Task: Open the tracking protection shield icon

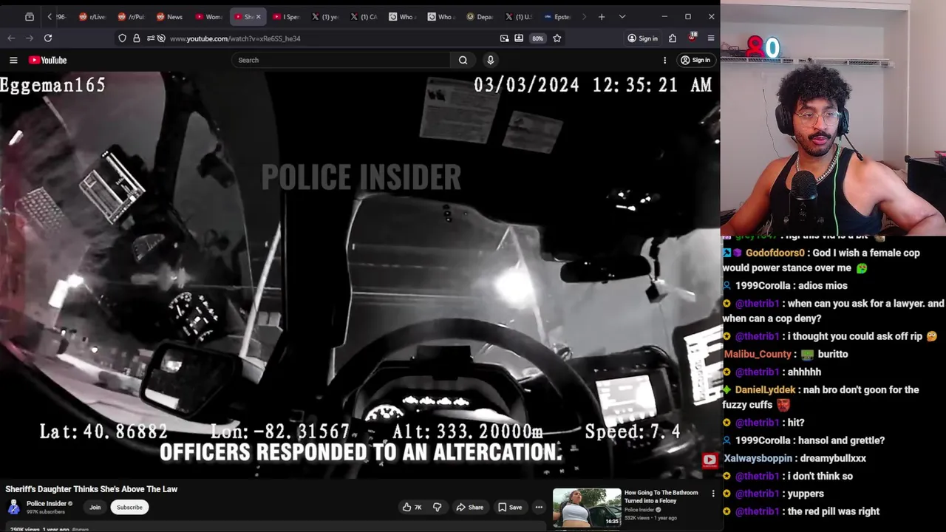Action: (122, 38)
